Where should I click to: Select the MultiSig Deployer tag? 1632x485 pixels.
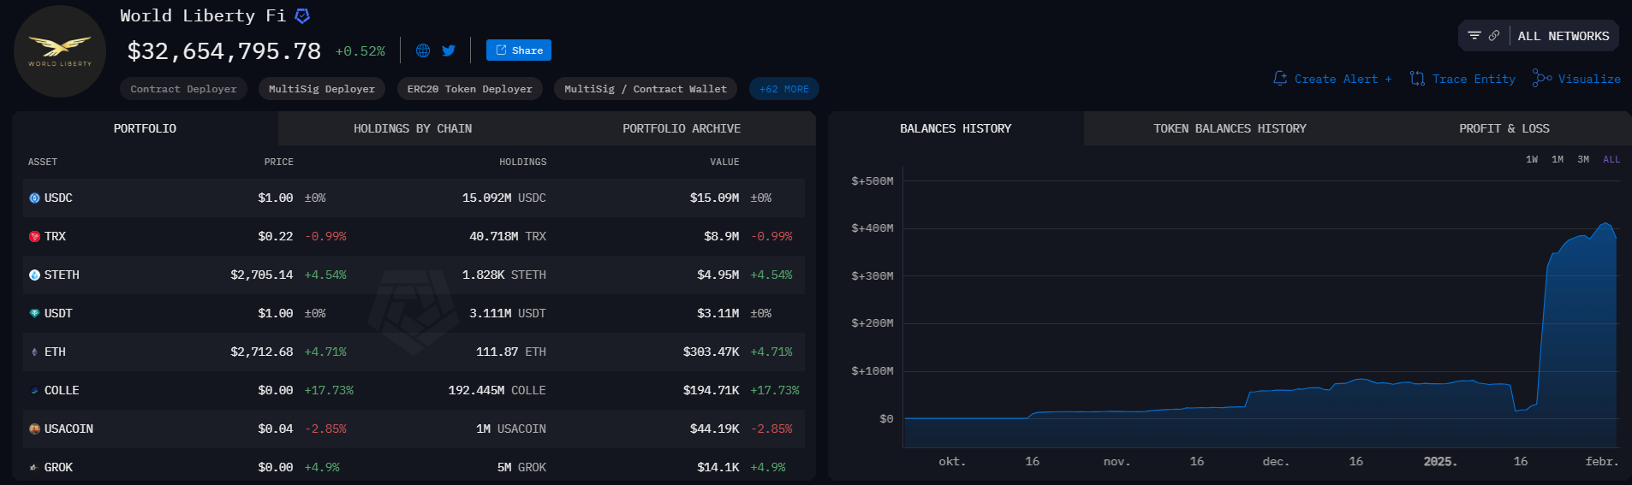(x=322, y=89)
